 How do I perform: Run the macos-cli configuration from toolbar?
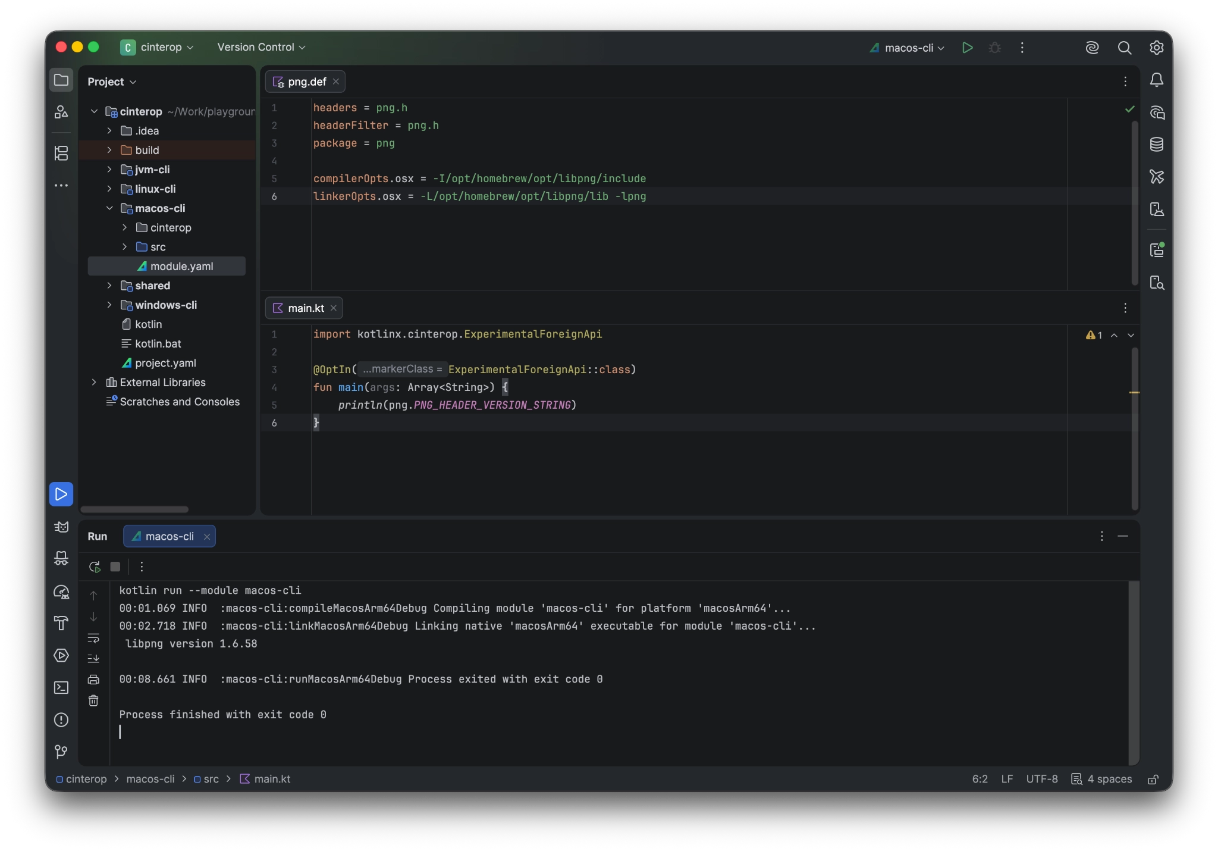click(x=968, y=48)
